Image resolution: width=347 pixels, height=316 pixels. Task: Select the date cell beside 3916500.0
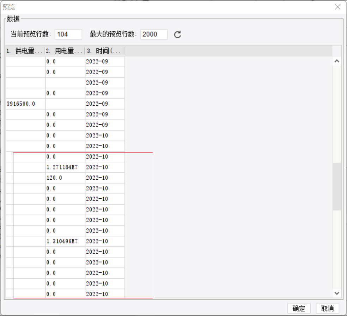(105, 104)
